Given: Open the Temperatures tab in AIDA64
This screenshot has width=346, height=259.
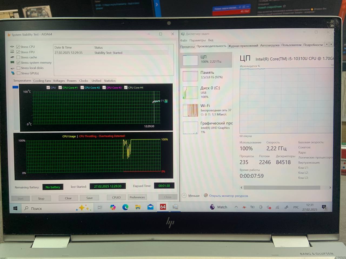Looking at the screenshot, I should [x=22, y=81].
